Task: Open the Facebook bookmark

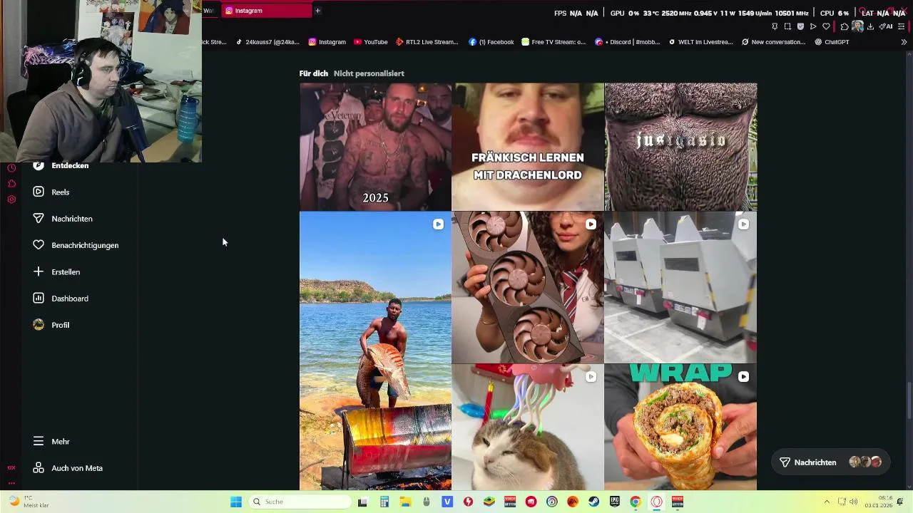Action: pos(491,42)
